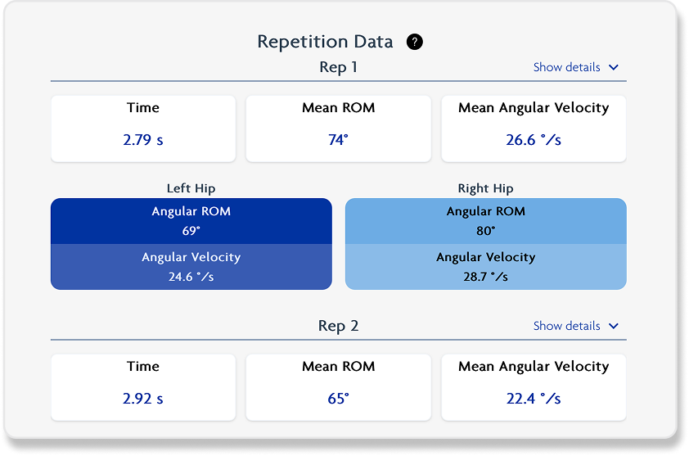Click the Rep 2 section title
This screenshot has width=689, height=456.
[338, 326]
